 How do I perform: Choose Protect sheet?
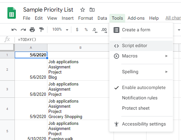[x=141, y=108]
